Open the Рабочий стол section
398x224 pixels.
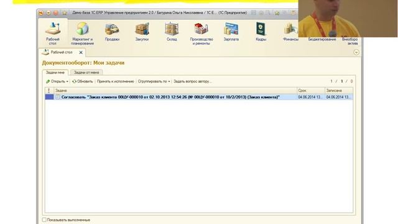point(53,34)
